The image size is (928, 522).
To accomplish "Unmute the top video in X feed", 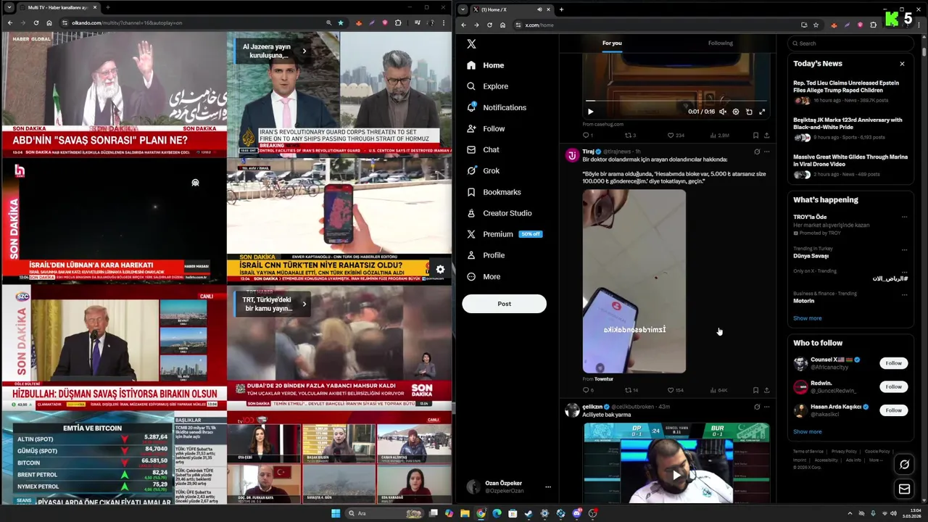I will 722,112.
